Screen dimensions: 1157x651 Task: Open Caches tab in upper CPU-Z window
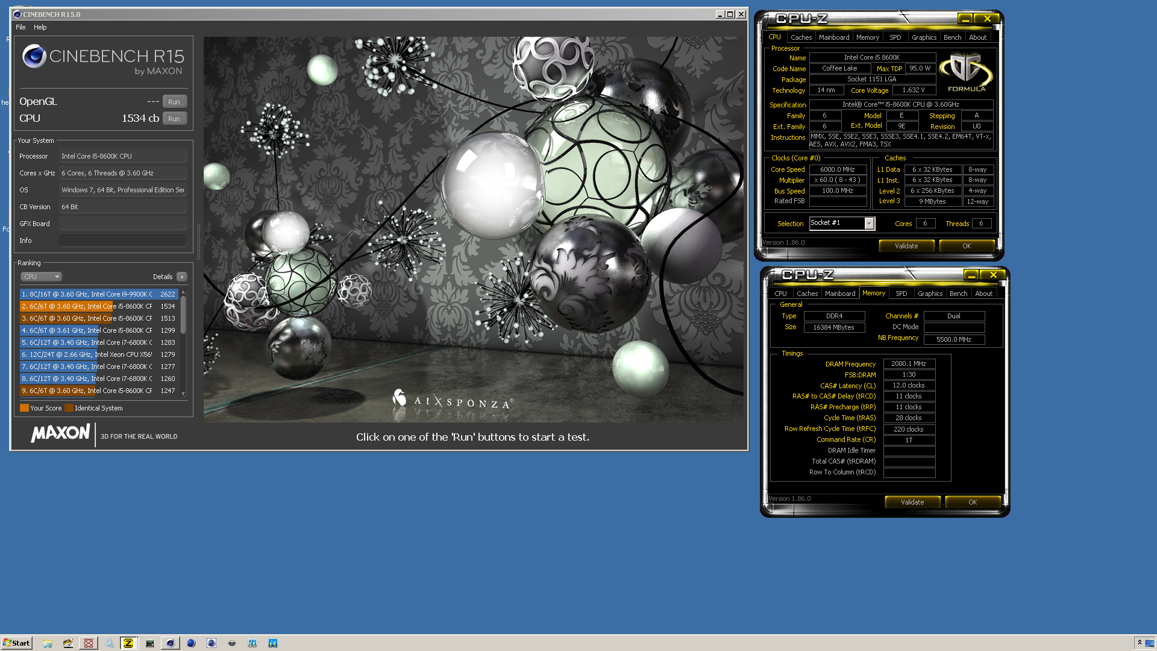[x=801, y=37]
